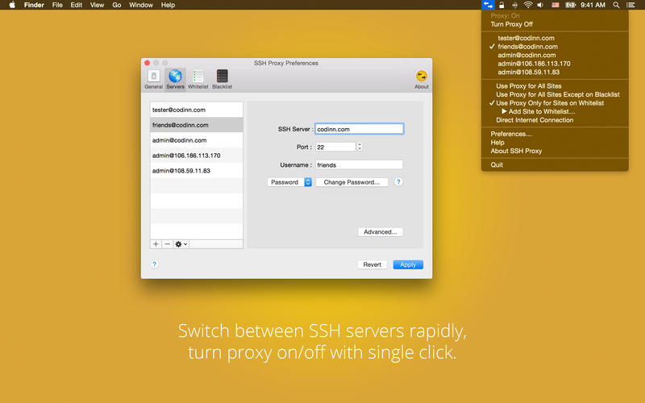Expand Add Site to Whitelist submenu
Viewport: 645px width, 403px height.
click(539, 111)
